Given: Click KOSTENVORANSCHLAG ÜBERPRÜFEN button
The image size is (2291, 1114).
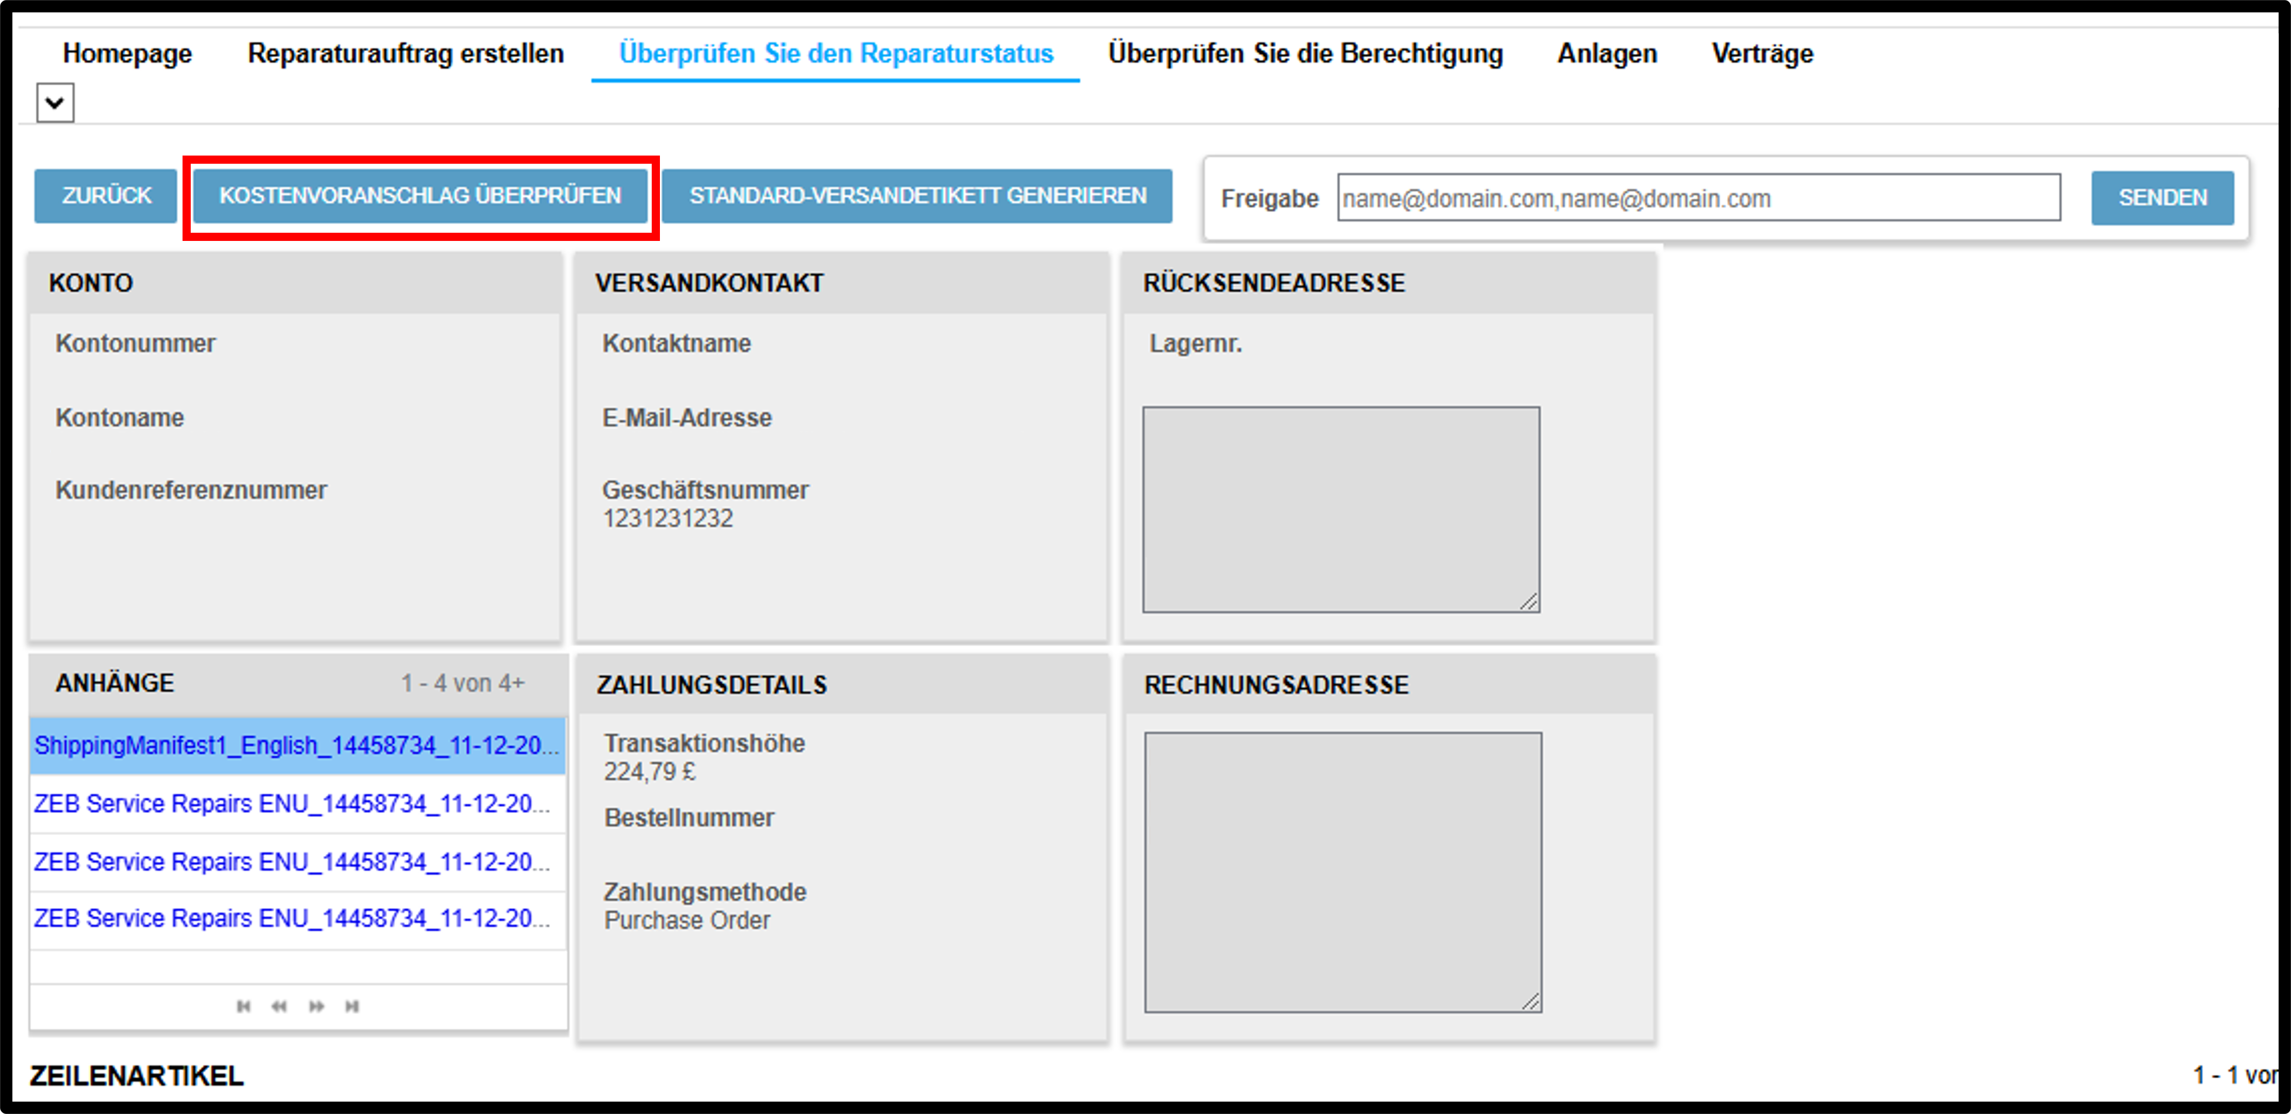Looking at the screenshot, I should 420,195.
